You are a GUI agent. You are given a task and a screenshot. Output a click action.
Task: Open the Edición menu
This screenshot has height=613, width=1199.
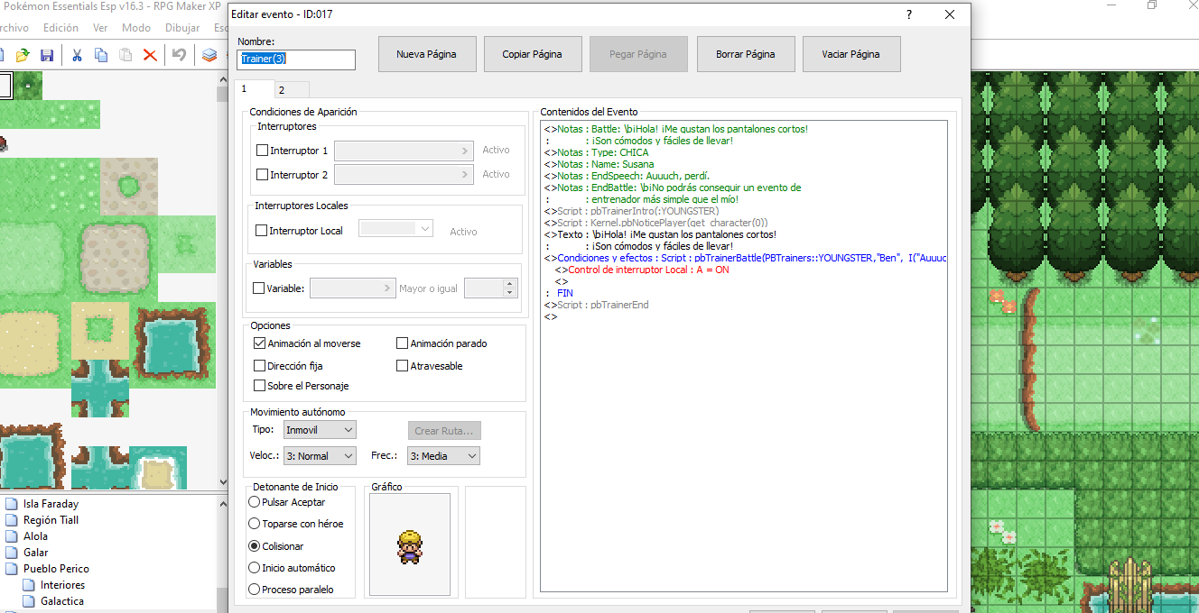[x=60, y=28]
